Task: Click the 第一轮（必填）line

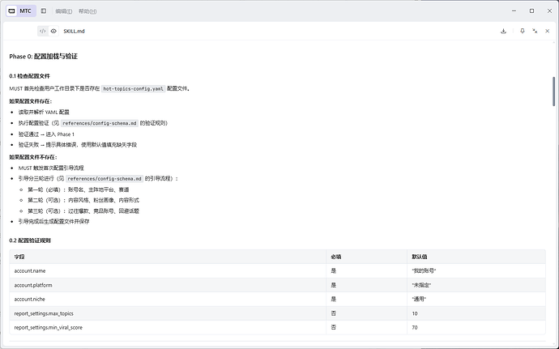Action: (x=79, y=189)
